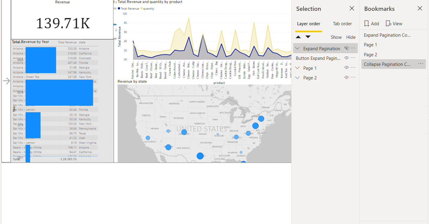The image size is (429, 224).
Task: Click the map bubble over Colorado
Action: (x=184, y=132)
